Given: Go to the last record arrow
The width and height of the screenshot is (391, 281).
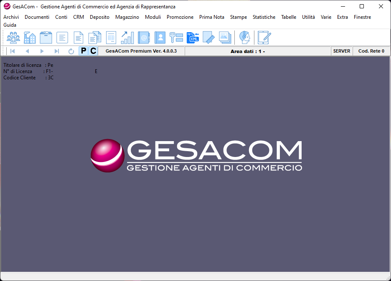Looking at the screenshot, I should click(x=57, y=51).
